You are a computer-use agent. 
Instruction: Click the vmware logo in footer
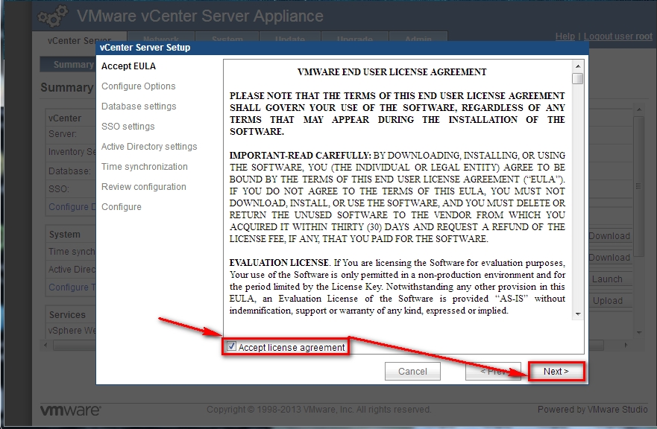70,410
